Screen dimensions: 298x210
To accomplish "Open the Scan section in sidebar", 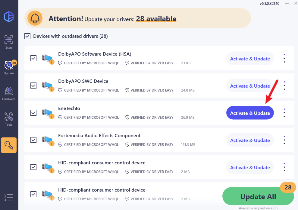I will click(x=9, y=42).
